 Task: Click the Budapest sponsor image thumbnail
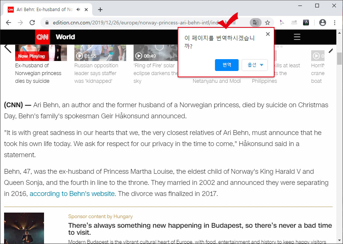24,228
